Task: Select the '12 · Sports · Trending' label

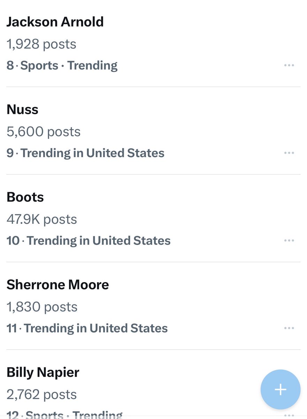Action: (65, 414)
